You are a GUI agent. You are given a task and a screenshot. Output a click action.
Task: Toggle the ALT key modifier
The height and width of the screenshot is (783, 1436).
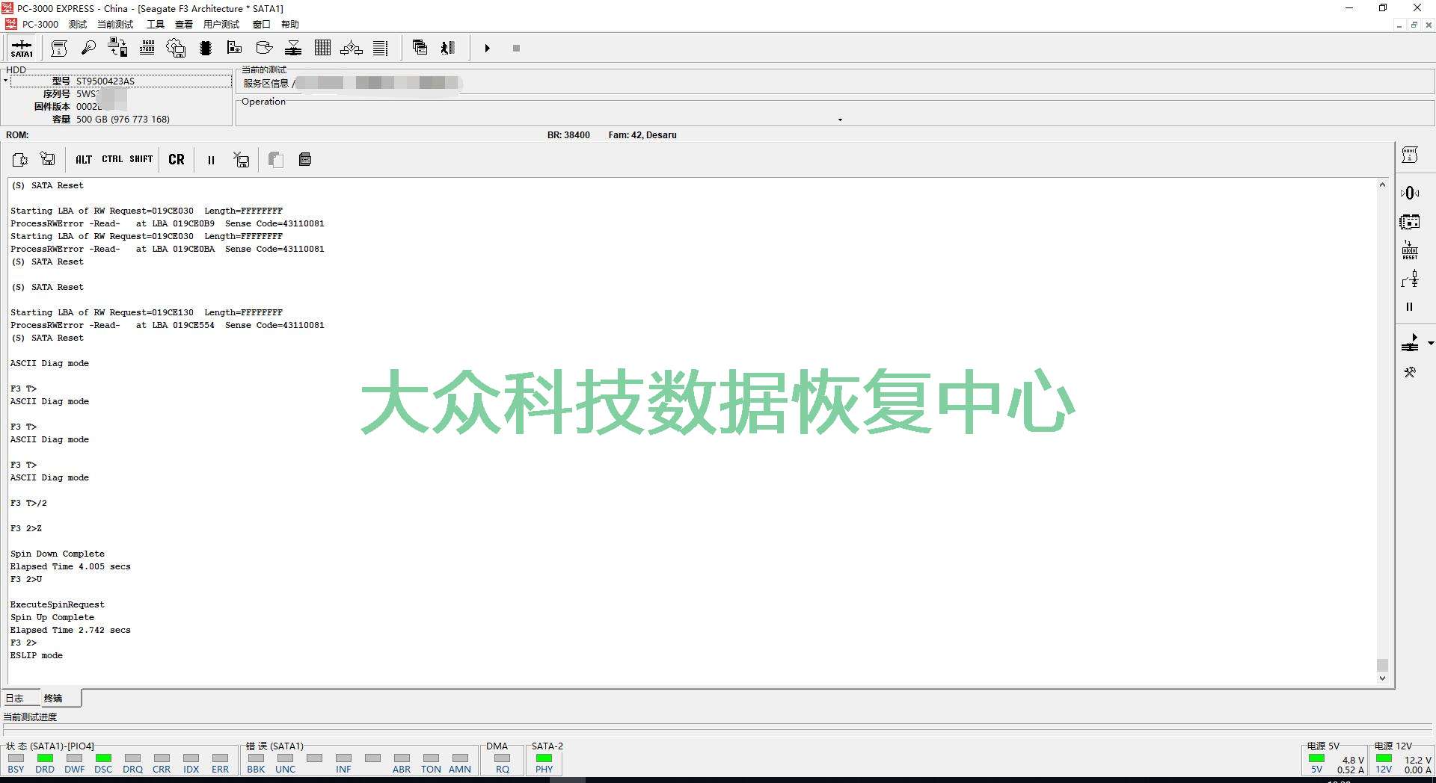[84, 160]
